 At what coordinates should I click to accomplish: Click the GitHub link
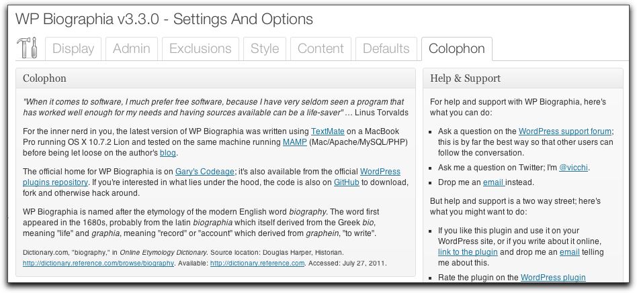(347, 182)
